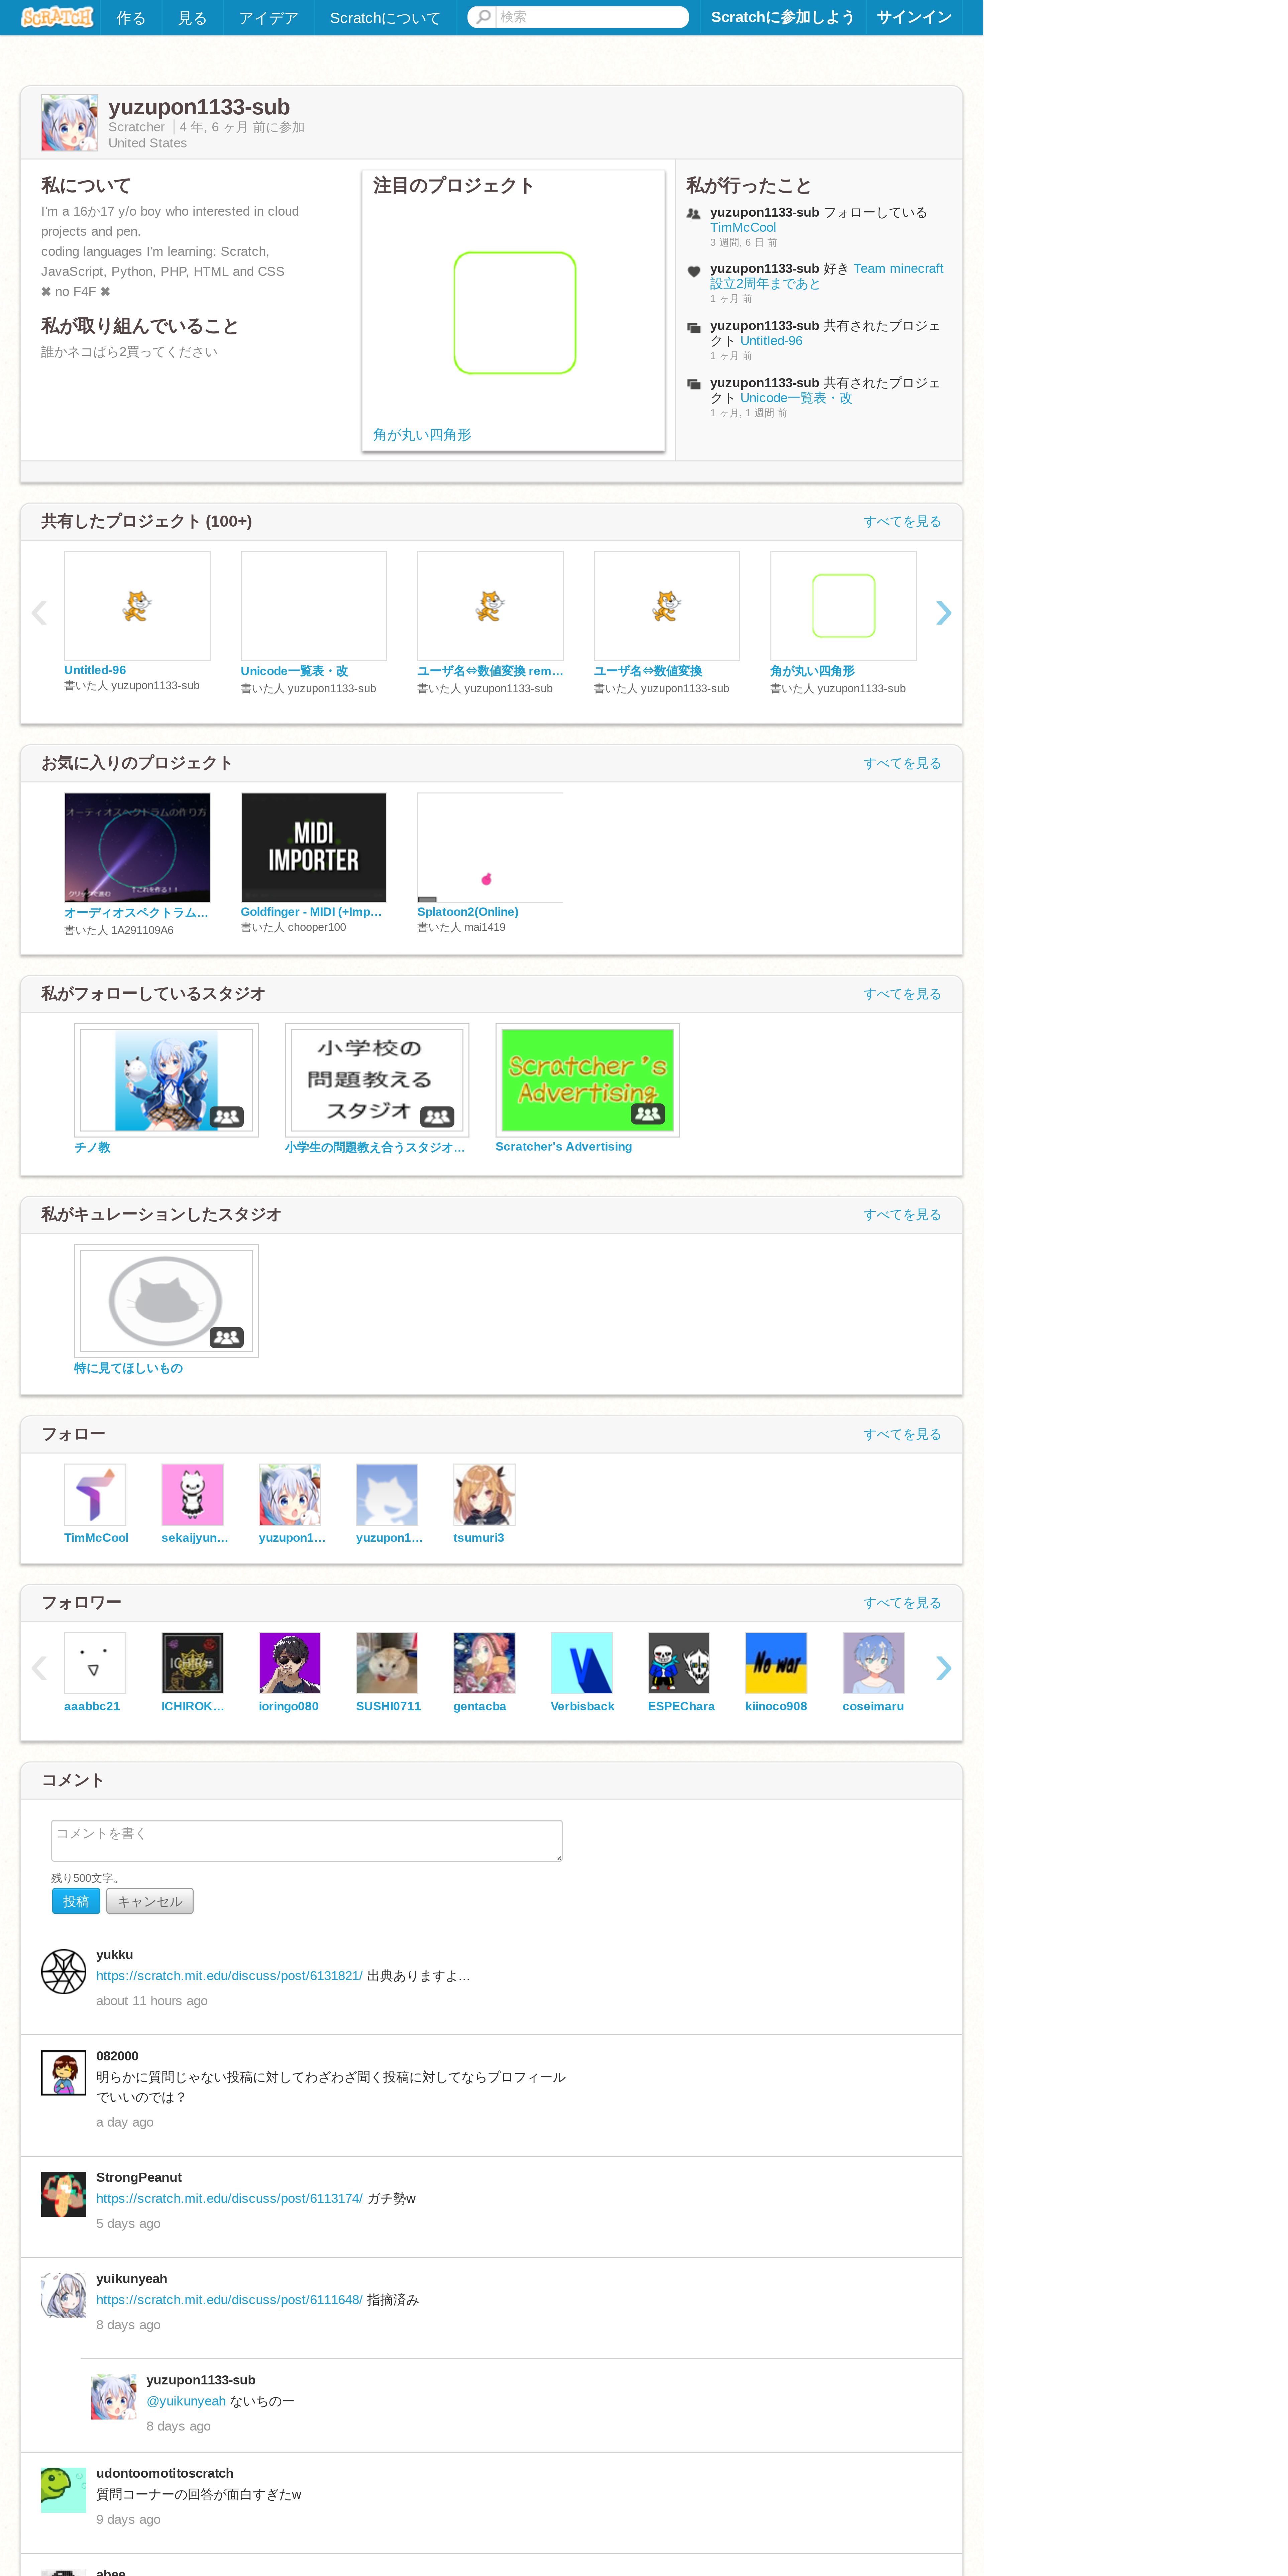The height and width of the screenshot is (2576, 1288).
Task: Open the アイデア menu item
Action: [x=268, y=18]
